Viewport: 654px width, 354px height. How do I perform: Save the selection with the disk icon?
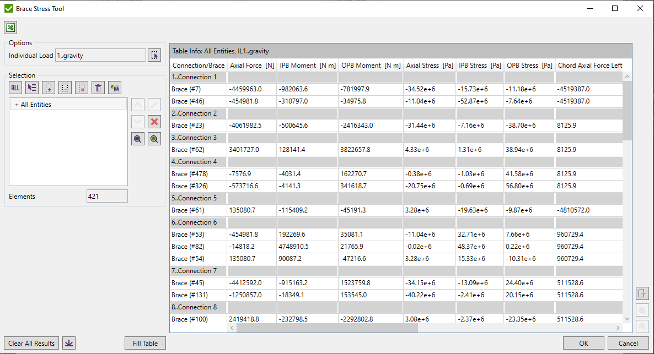click(114, 87)
